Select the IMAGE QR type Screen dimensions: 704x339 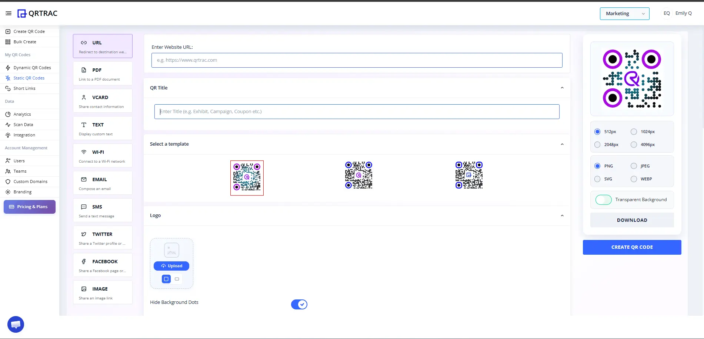click(x=103, y=292)
